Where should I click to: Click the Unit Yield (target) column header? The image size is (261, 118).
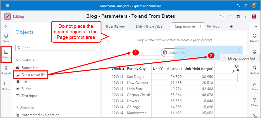point(199,69)
